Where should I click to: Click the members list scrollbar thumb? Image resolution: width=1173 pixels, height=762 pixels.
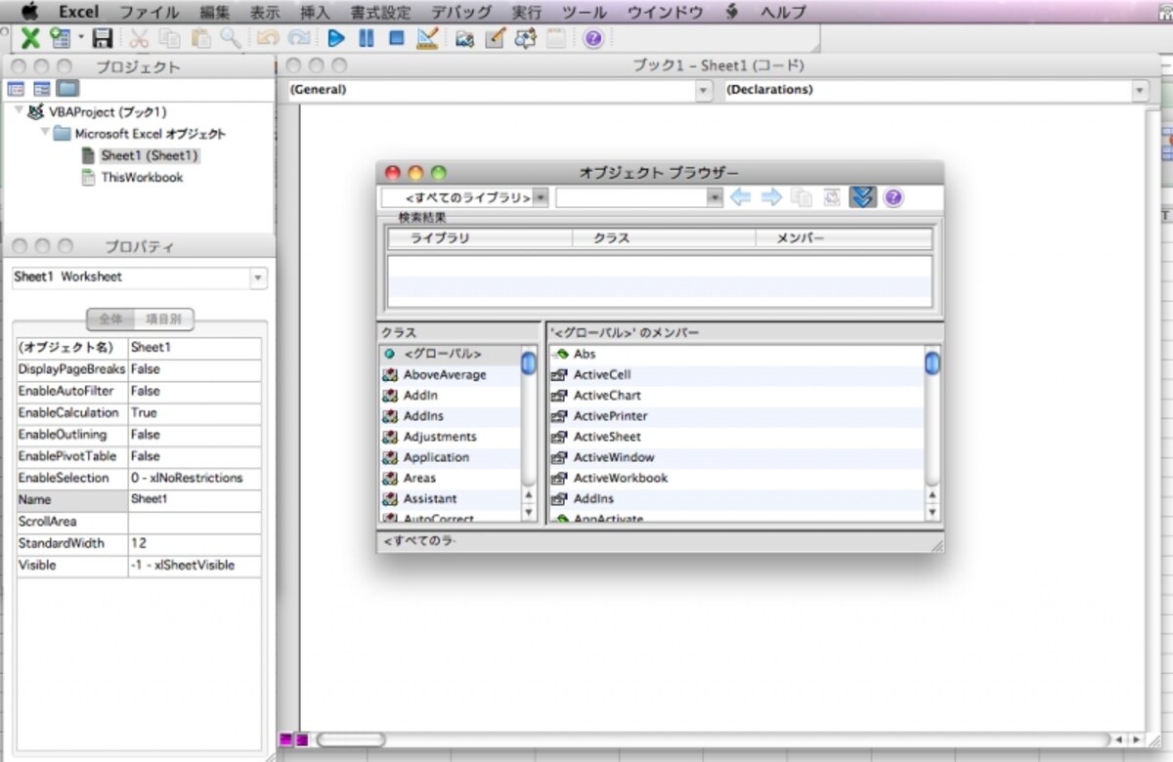coord(932,362)
